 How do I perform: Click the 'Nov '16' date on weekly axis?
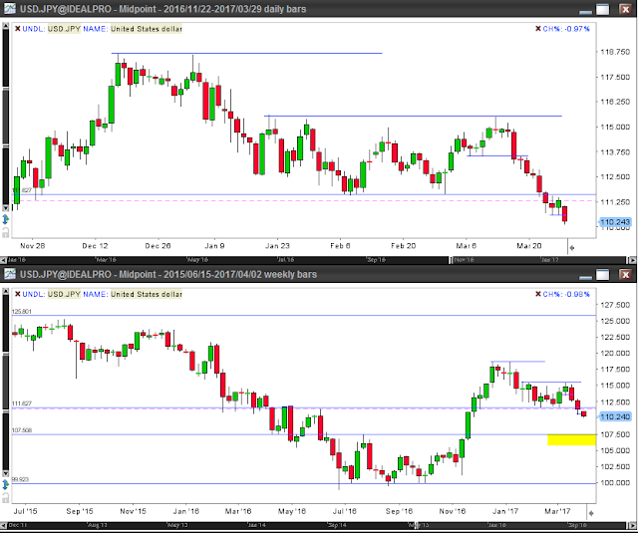point(452,511)
